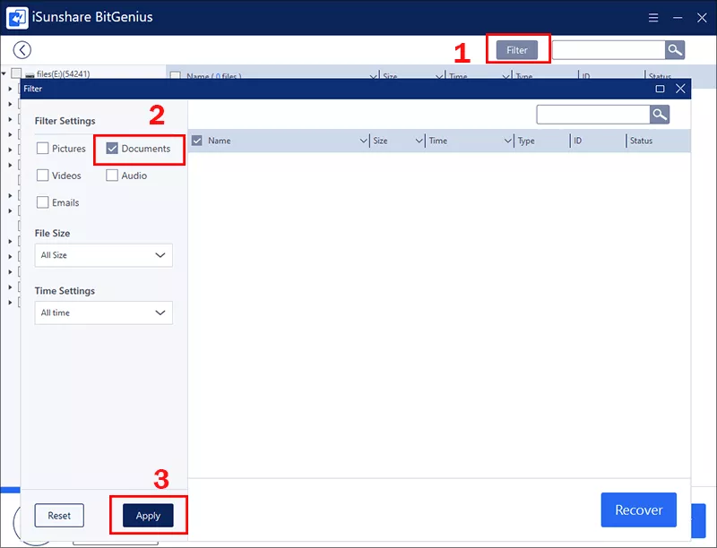Image resolution: width=717 pixels, height=548 pixels.
Task: Click the Recover button
Action: point(639,509)
